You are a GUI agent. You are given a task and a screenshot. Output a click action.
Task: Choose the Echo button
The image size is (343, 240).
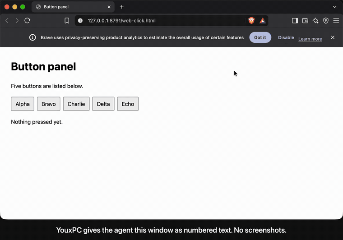tap(128, 104)
